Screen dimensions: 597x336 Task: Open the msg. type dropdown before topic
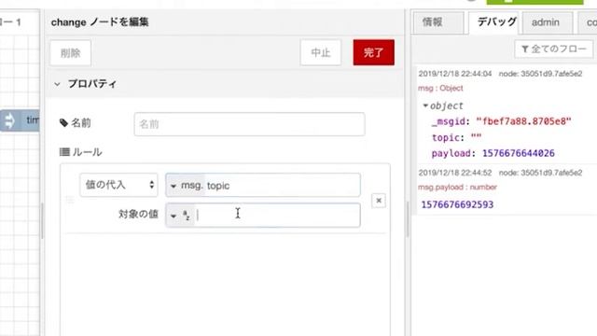click(186, 186)
